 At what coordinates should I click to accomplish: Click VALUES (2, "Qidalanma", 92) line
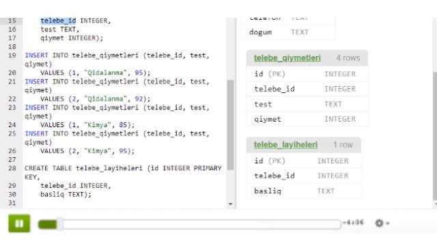(x=96, y=98)
